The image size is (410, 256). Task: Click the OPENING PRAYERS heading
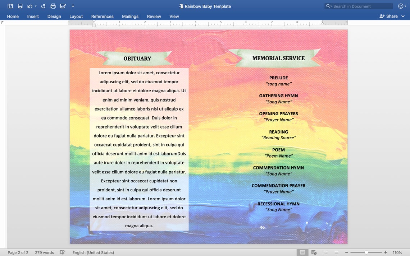pyautogui.click(x=278, y=114)
